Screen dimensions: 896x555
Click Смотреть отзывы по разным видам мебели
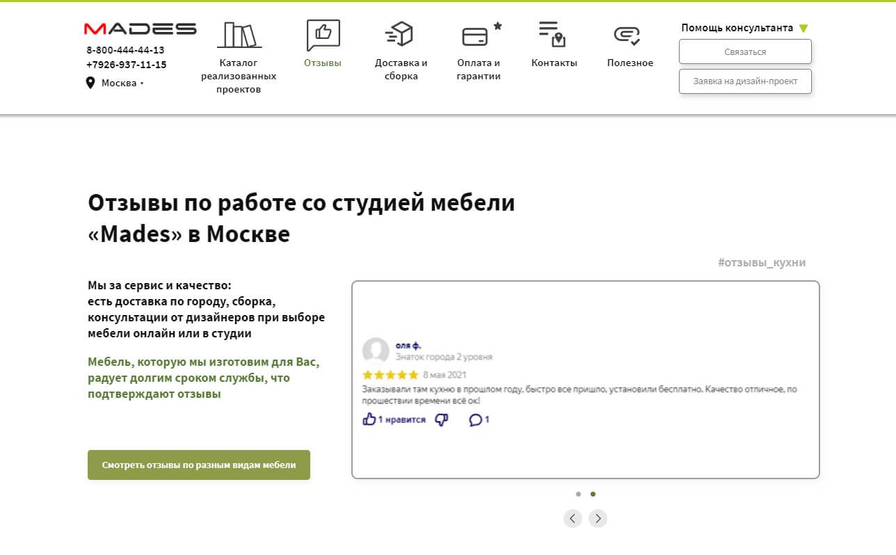click(199, 465)
